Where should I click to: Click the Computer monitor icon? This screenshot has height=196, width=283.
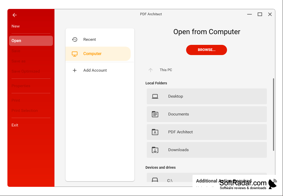(x=75, y=54)
